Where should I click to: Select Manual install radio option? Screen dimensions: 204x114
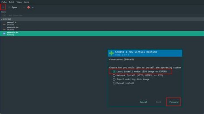pyautogui.click(x=114, y=83)
